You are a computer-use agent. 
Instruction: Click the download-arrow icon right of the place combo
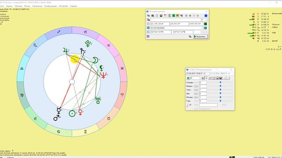point(205,28)
